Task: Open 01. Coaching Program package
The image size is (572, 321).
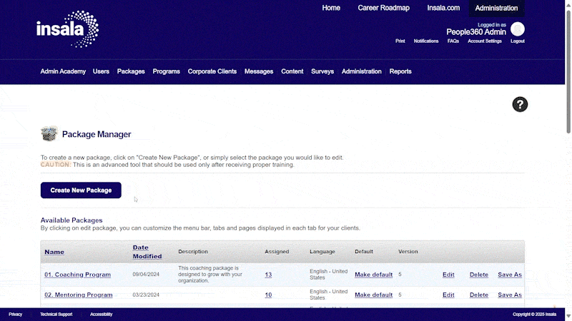Action: (78, 275)
